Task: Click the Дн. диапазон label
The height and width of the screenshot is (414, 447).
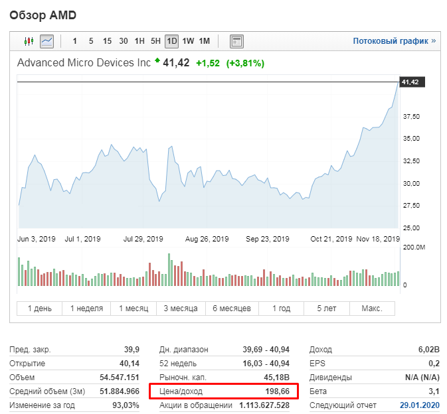Action: point(184,350)
